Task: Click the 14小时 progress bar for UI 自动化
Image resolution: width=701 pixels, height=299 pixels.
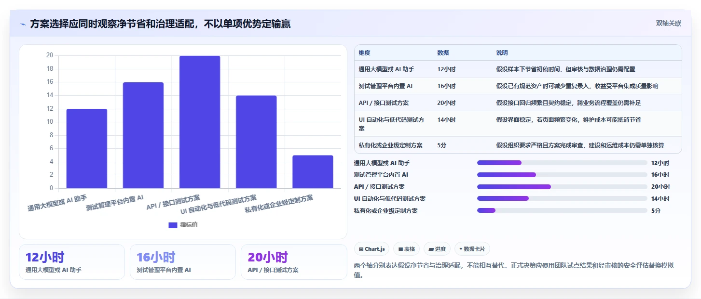Action: (562, 198)
